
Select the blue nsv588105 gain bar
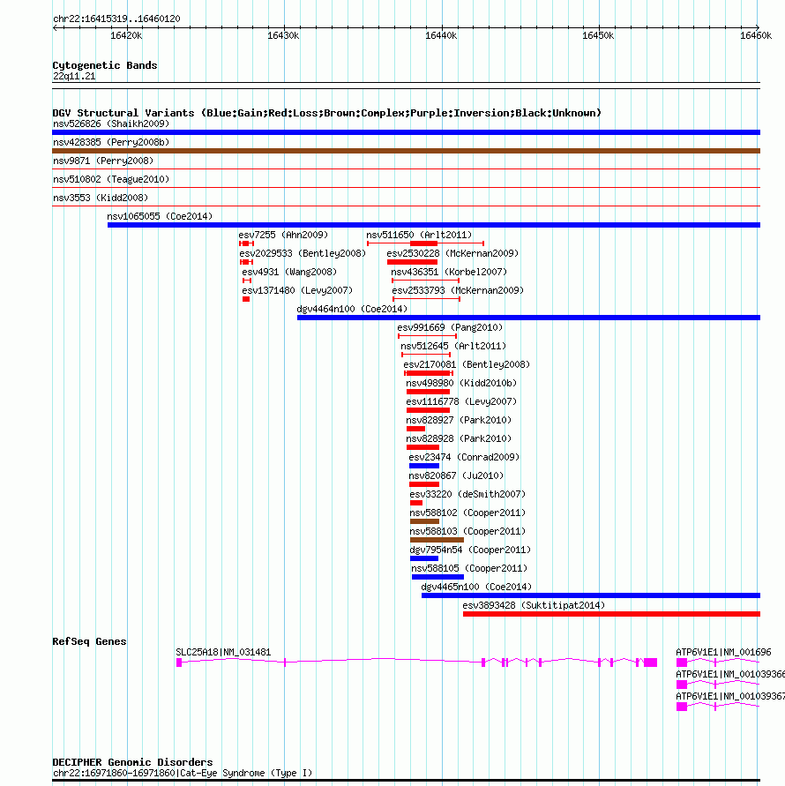click(x=437, y=578)
